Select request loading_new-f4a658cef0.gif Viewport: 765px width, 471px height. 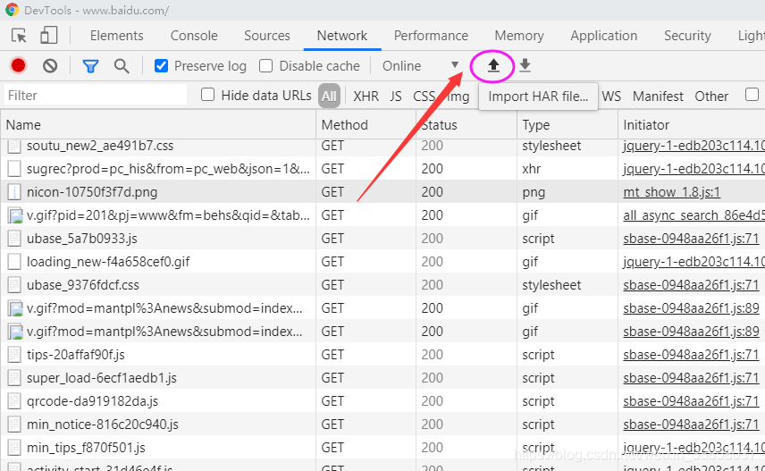(x=108, y=262)
